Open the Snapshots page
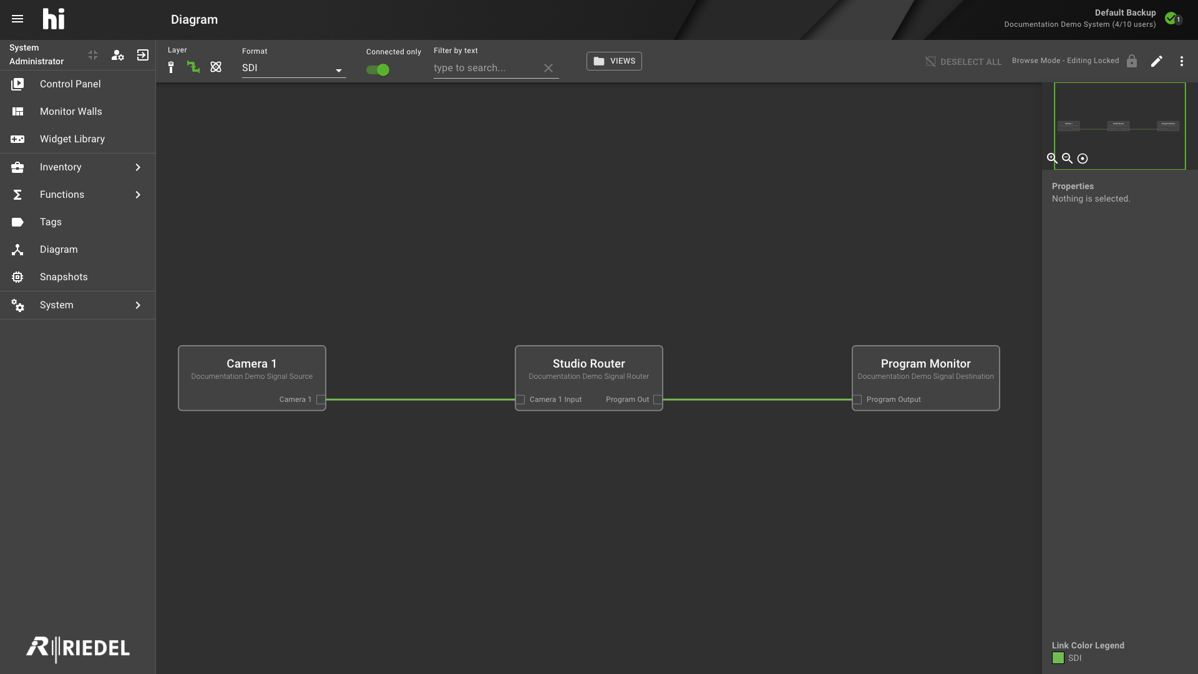This screenshot has width=1198, height=674. pos(77,277)
